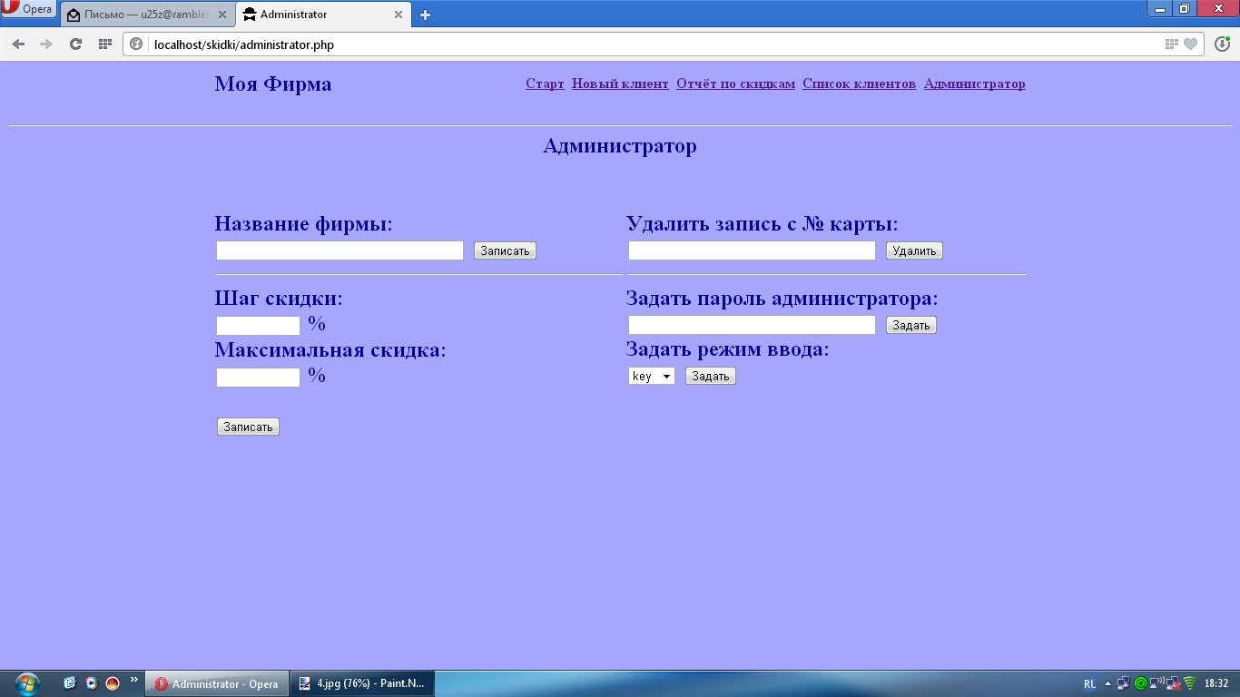The height and width of the screenshot is (697, 1240).
Task: Open the Старт link
Action: (545, 83)
